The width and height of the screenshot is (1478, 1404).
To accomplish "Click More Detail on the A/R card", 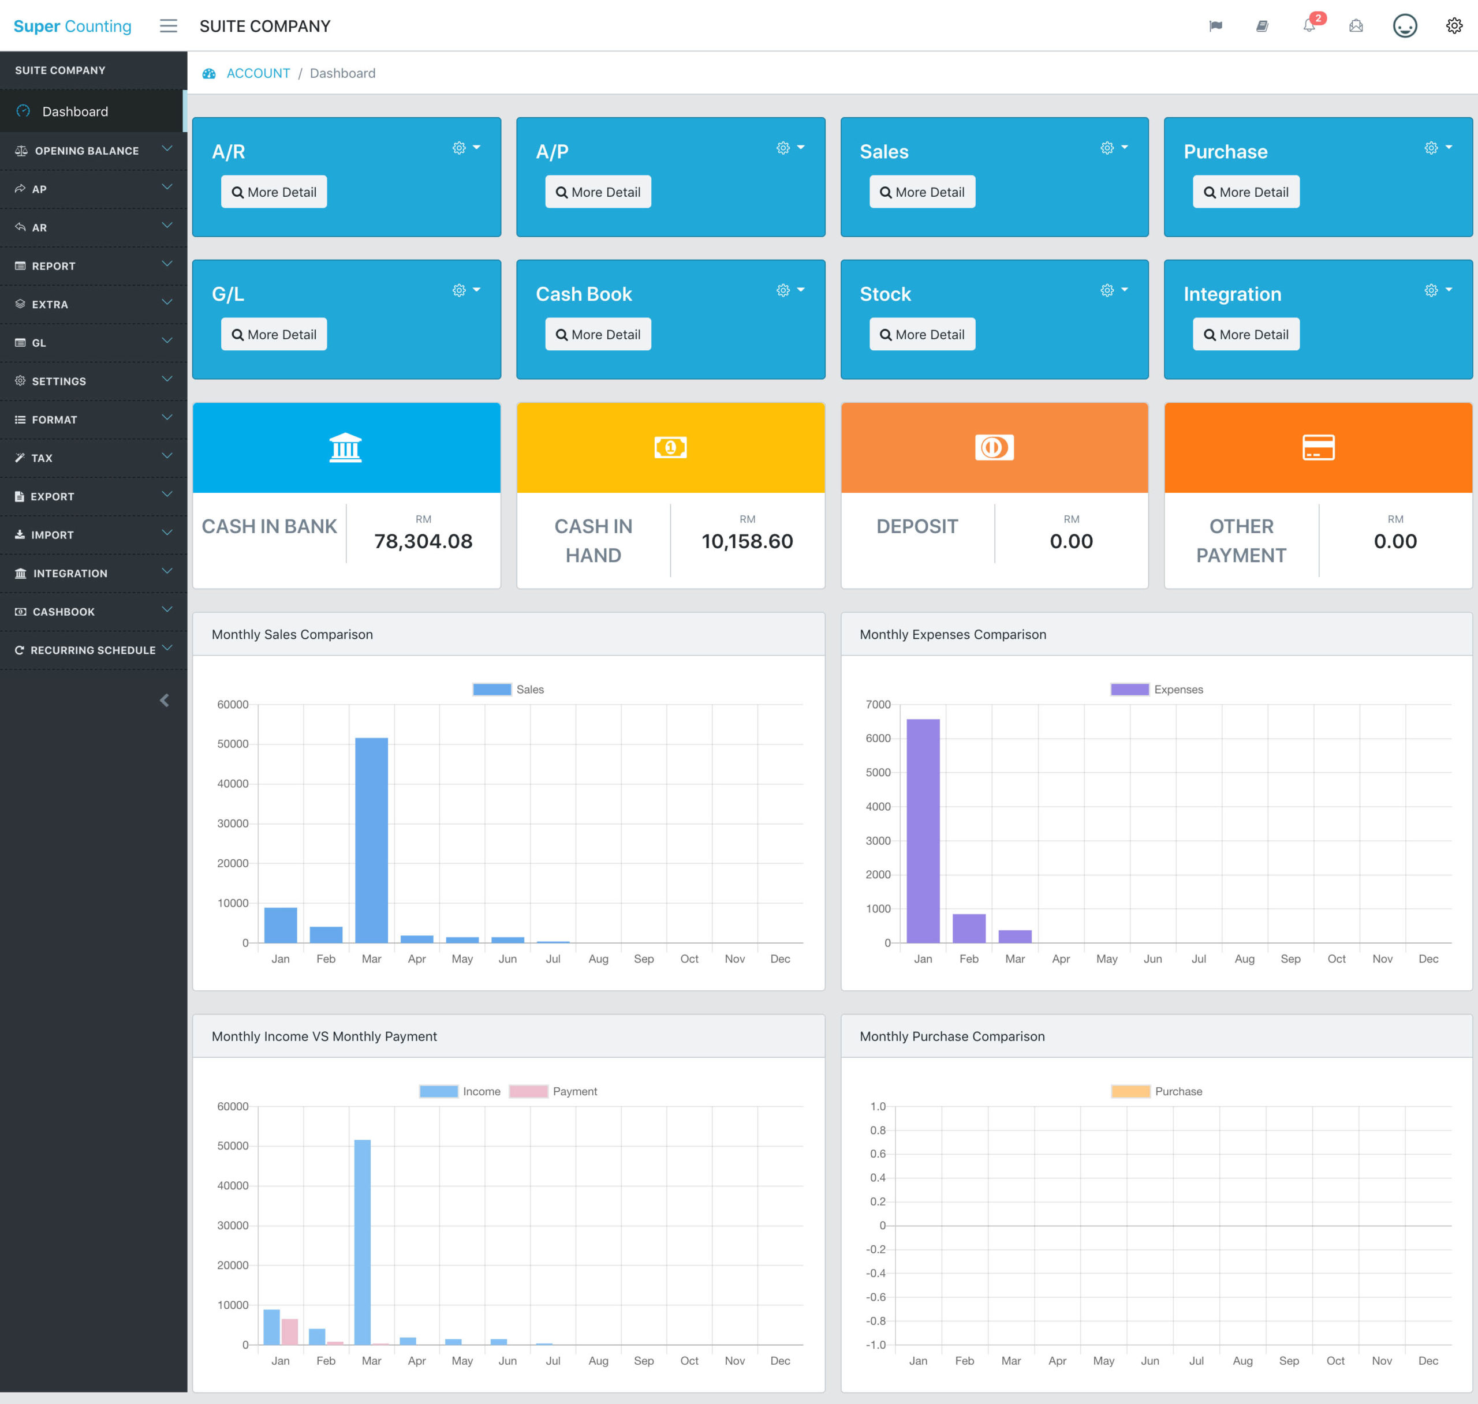I will (273, 192).
